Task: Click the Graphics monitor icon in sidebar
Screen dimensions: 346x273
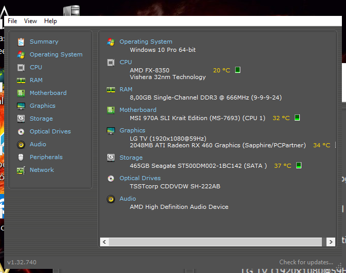Action: pyautogui.click(x=21, y=106)
